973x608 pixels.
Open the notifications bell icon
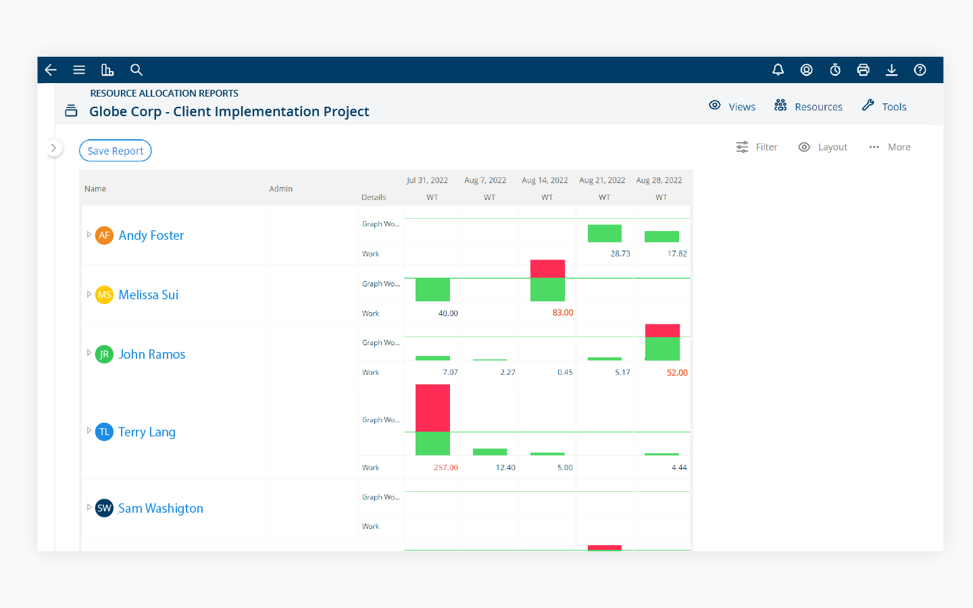[778, 70]
